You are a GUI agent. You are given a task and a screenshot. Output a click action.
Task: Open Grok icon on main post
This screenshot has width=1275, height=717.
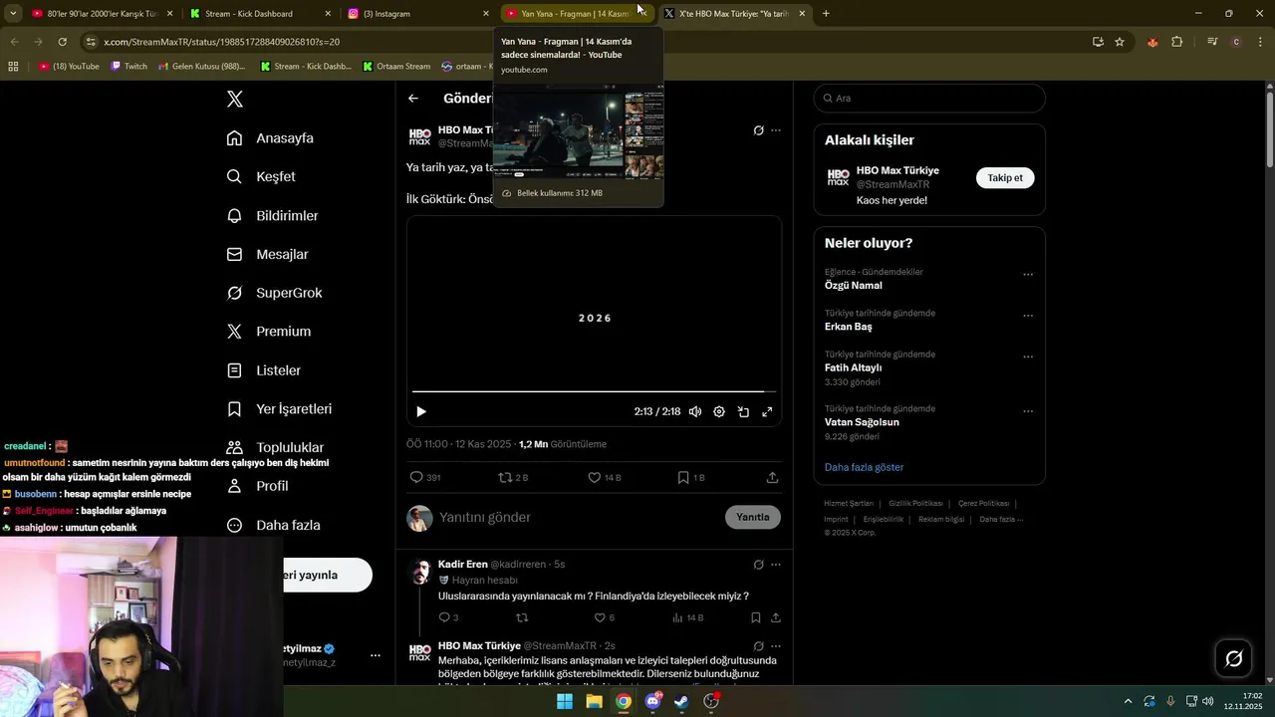pyautogui.click(x=759, y=130)
